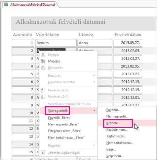Expand the Rögzítés submenu arrow
Screen dimensions: 157x160
point(94,145)
